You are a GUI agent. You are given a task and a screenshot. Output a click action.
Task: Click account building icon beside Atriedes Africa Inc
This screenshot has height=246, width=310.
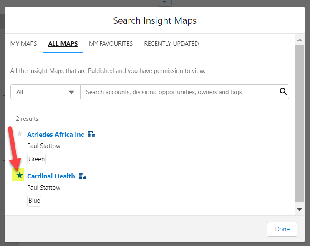pyautogui.click(x=92, y=135)
